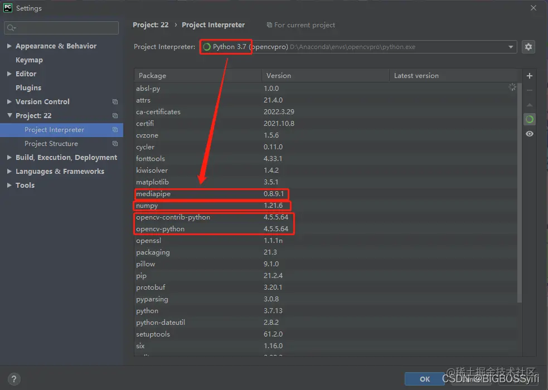Click Project: 22 breadcrumb

151,25
